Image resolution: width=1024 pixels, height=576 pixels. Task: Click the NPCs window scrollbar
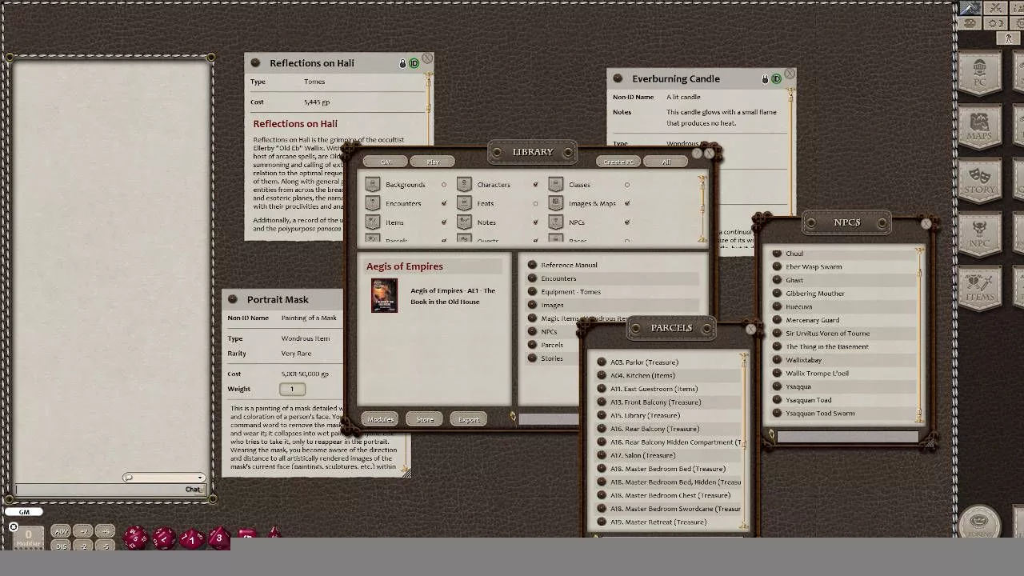[919, 334]
